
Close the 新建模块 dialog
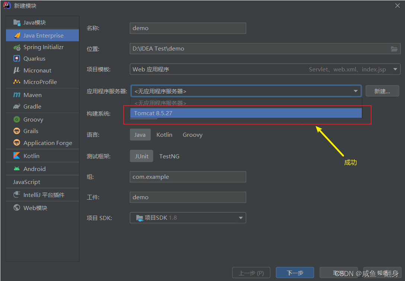pos(398,6)
